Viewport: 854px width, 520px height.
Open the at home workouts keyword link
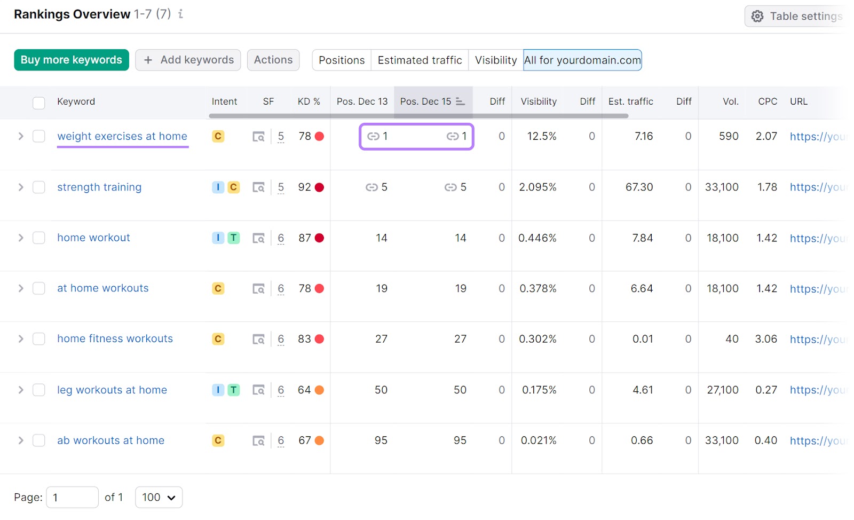[103, 288]
